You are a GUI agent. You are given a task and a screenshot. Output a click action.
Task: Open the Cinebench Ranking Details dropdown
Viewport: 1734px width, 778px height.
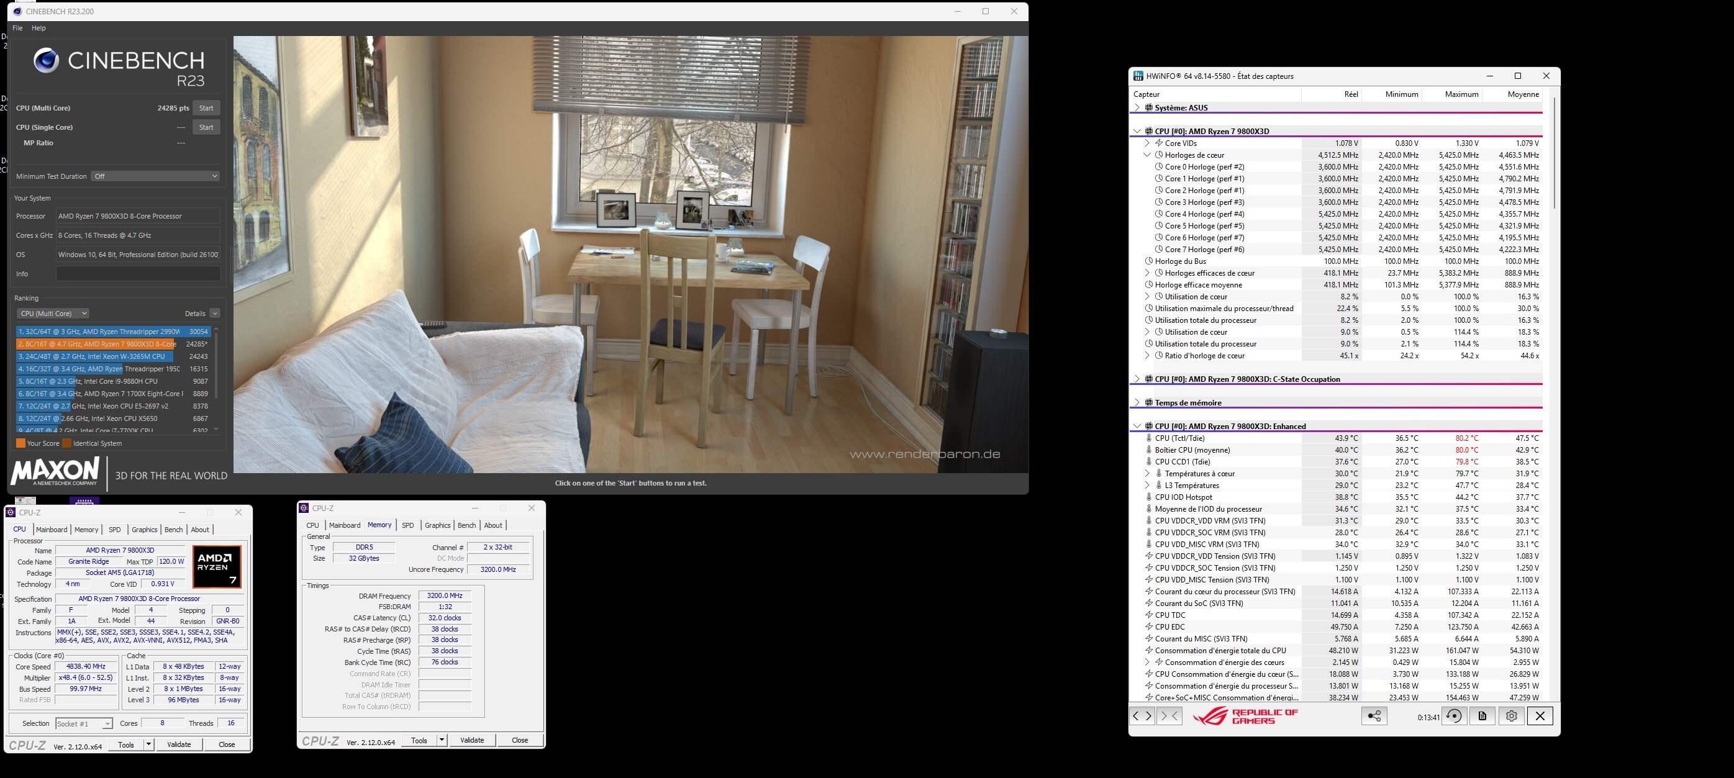(x=215, y=314)
